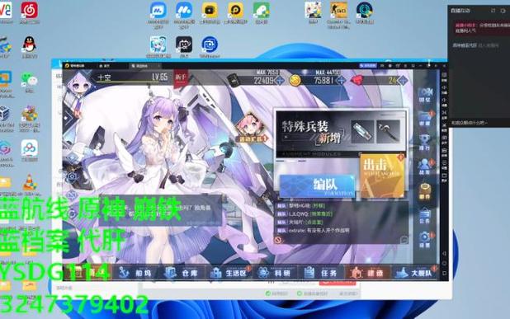This screenshot has height=319, width=510.
Task: Open 排行 trophy icon in game sidebar
Action: pos(425,143)
